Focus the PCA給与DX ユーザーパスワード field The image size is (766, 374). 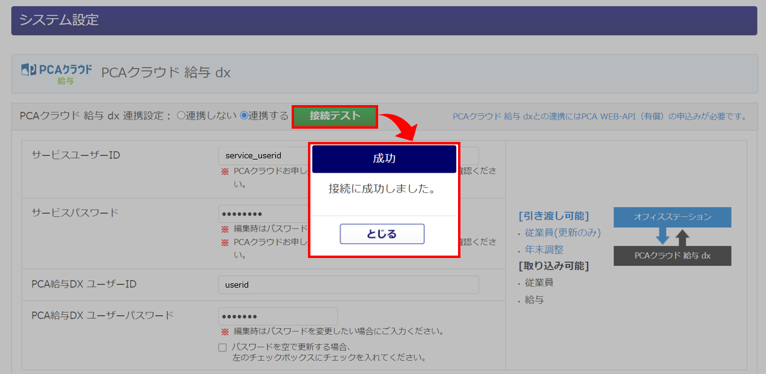tap(278, 317)
